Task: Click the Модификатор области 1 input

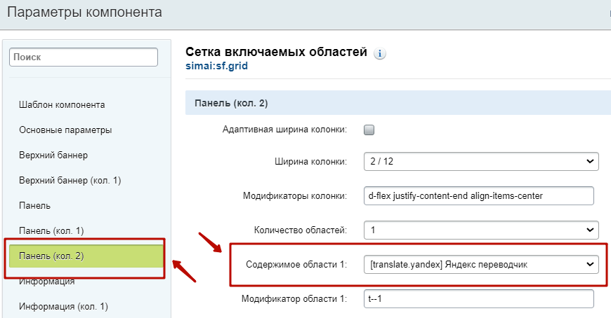Action: [x=478, y=299]
